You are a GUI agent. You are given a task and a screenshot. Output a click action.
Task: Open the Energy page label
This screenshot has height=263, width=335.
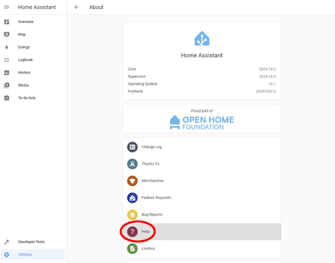point(24,47)
